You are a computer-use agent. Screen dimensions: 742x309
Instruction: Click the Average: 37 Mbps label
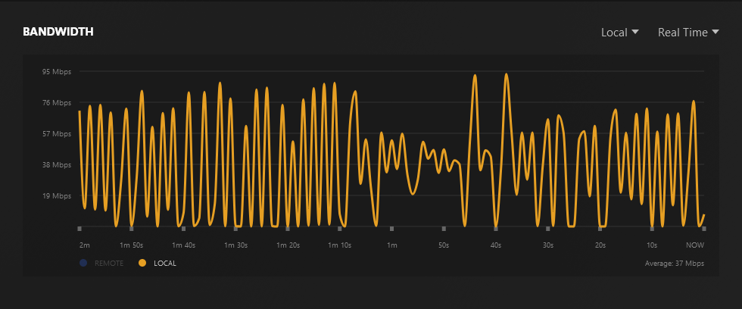(675, 263)
